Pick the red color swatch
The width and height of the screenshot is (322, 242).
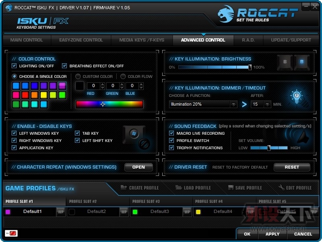click(x=25, y=95)
